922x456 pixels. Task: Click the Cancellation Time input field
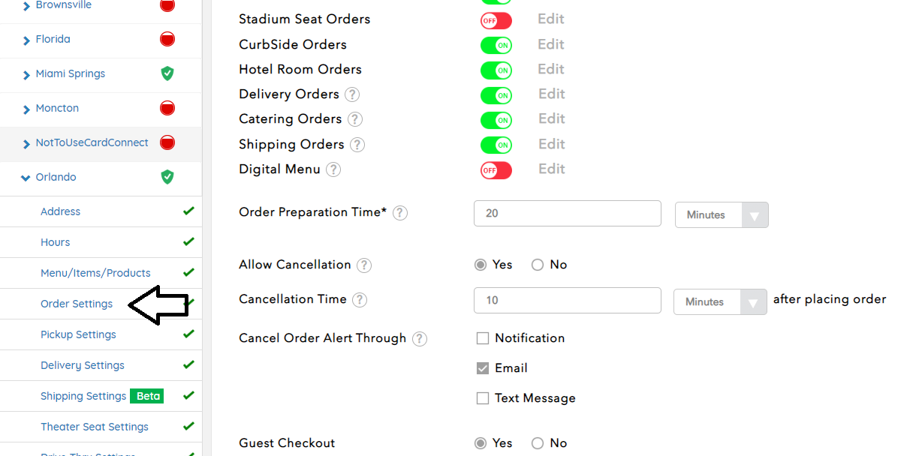pyautogui.click(x=567, y=300)
